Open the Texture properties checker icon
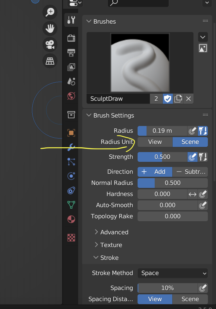Screen dimensions: 216x309 tap(71, 238)
